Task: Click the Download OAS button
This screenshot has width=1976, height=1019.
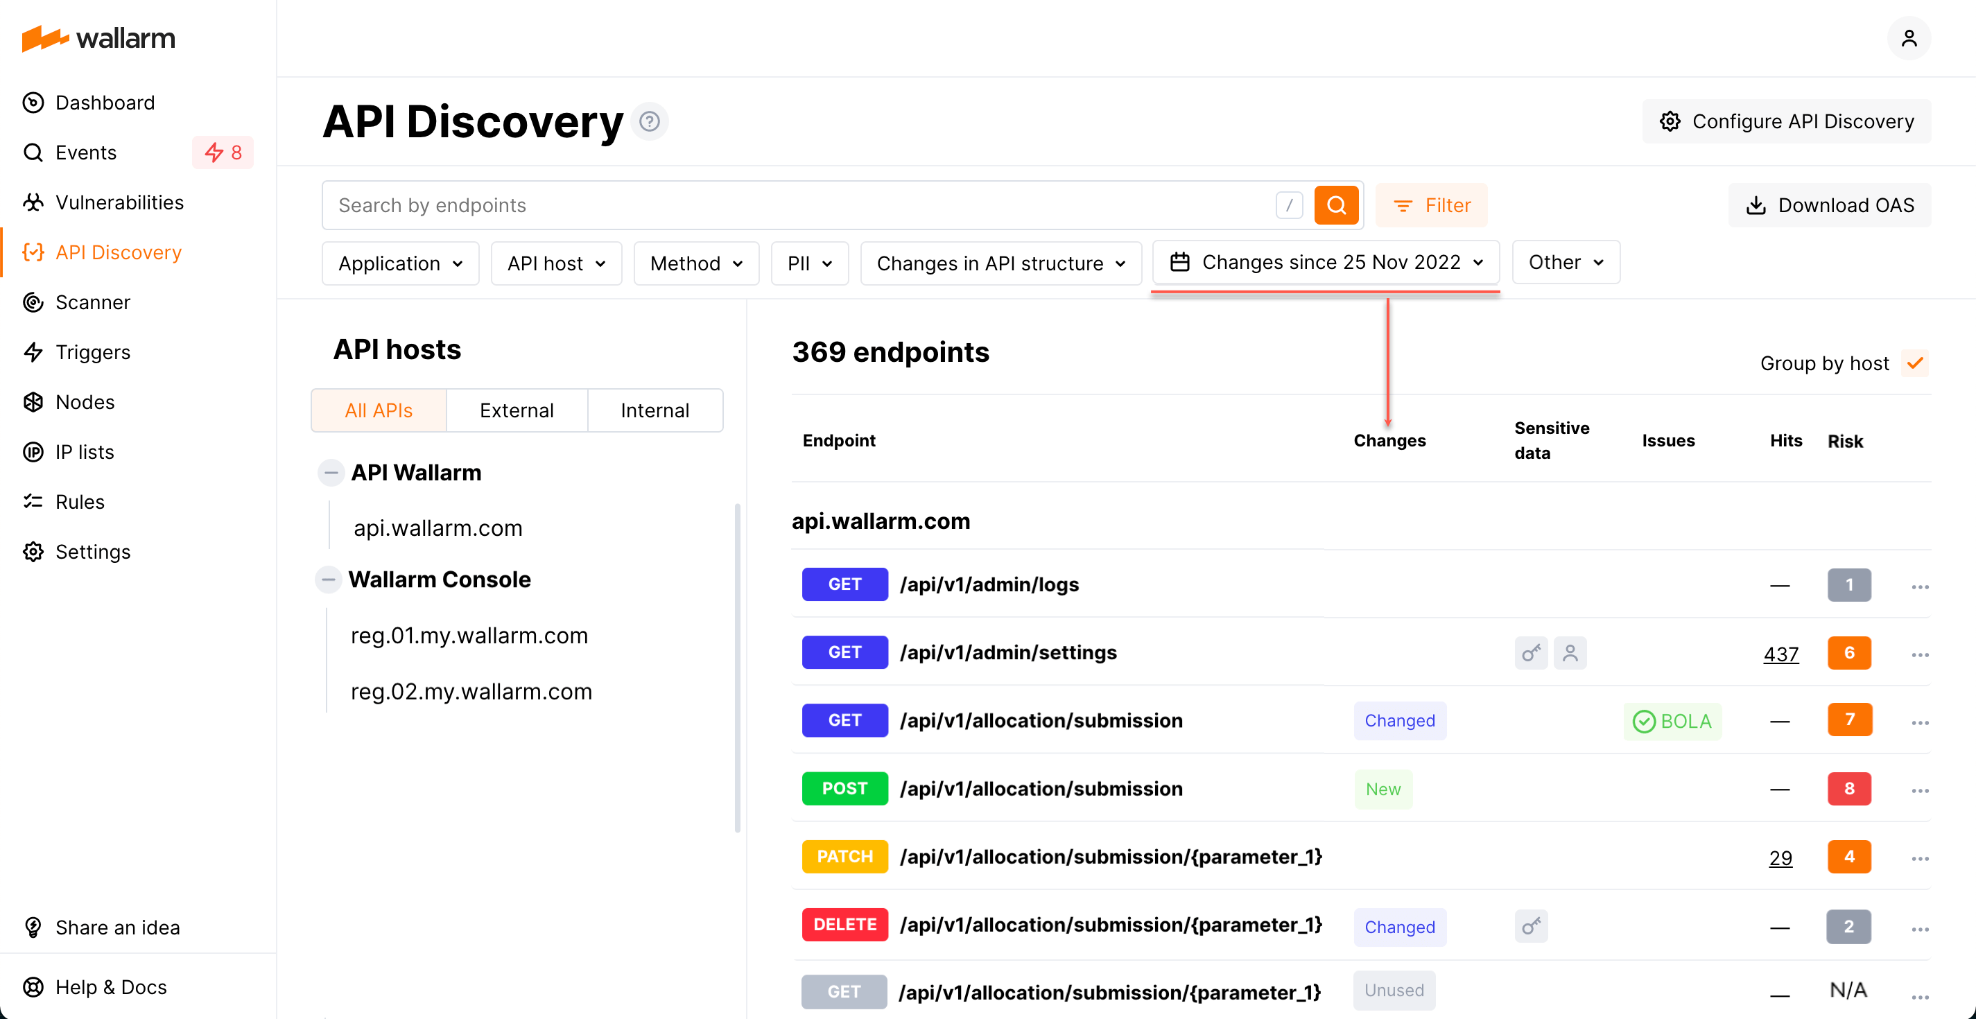Action: point(1830,204)
